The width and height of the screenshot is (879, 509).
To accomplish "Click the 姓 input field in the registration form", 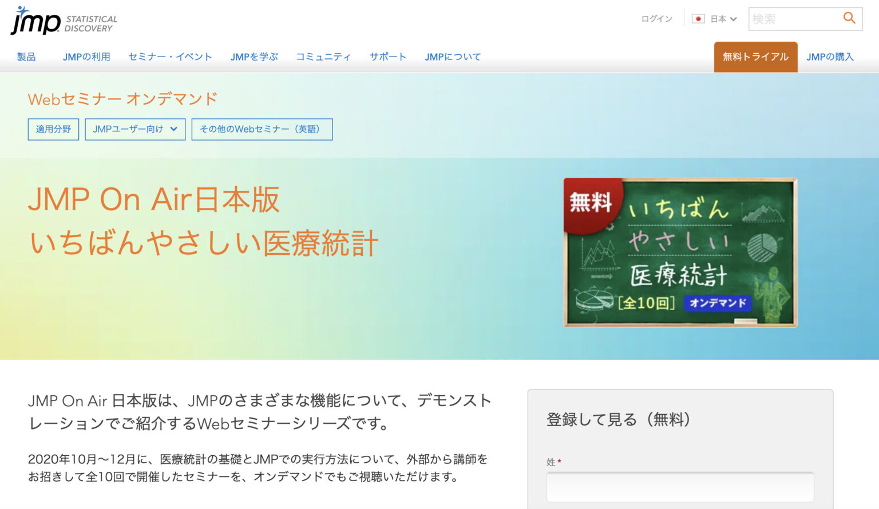I will point(680,487).
